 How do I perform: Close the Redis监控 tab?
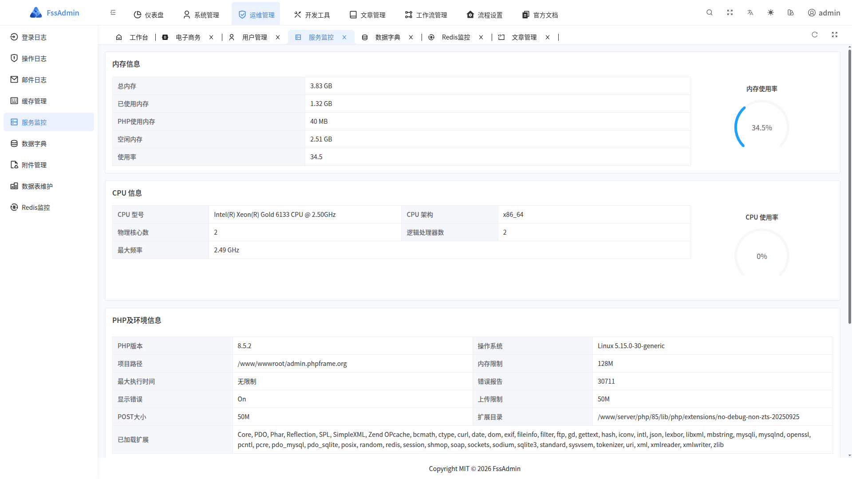(x=481, y=37)
